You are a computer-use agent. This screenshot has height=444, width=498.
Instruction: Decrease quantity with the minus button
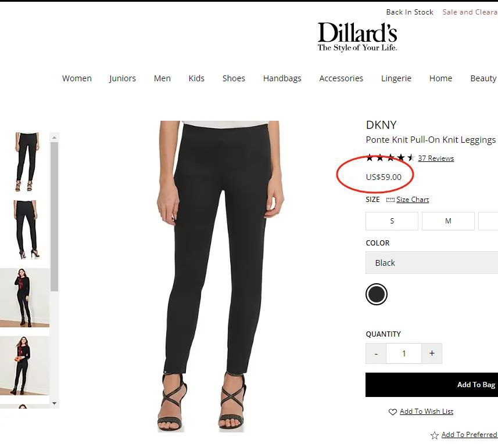376,353
